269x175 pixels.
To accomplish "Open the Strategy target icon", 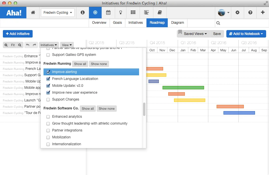I will 95,13.
